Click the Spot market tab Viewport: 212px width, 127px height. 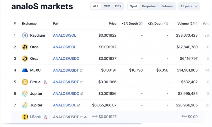(x=133, y=6)
